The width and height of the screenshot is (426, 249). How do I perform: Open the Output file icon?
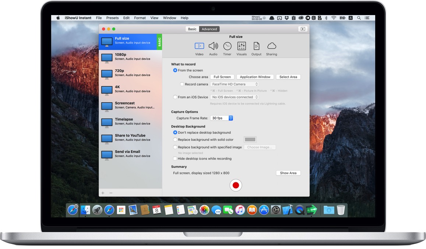256,46
